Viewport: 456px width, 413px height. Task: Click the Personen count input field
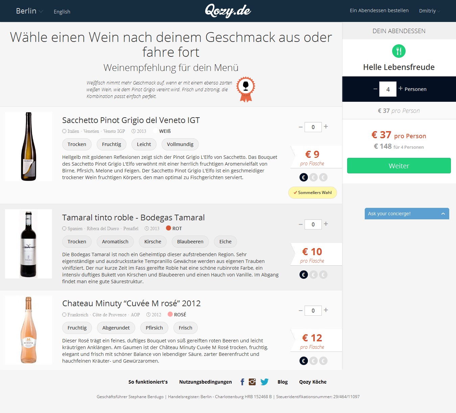[388, 89]
